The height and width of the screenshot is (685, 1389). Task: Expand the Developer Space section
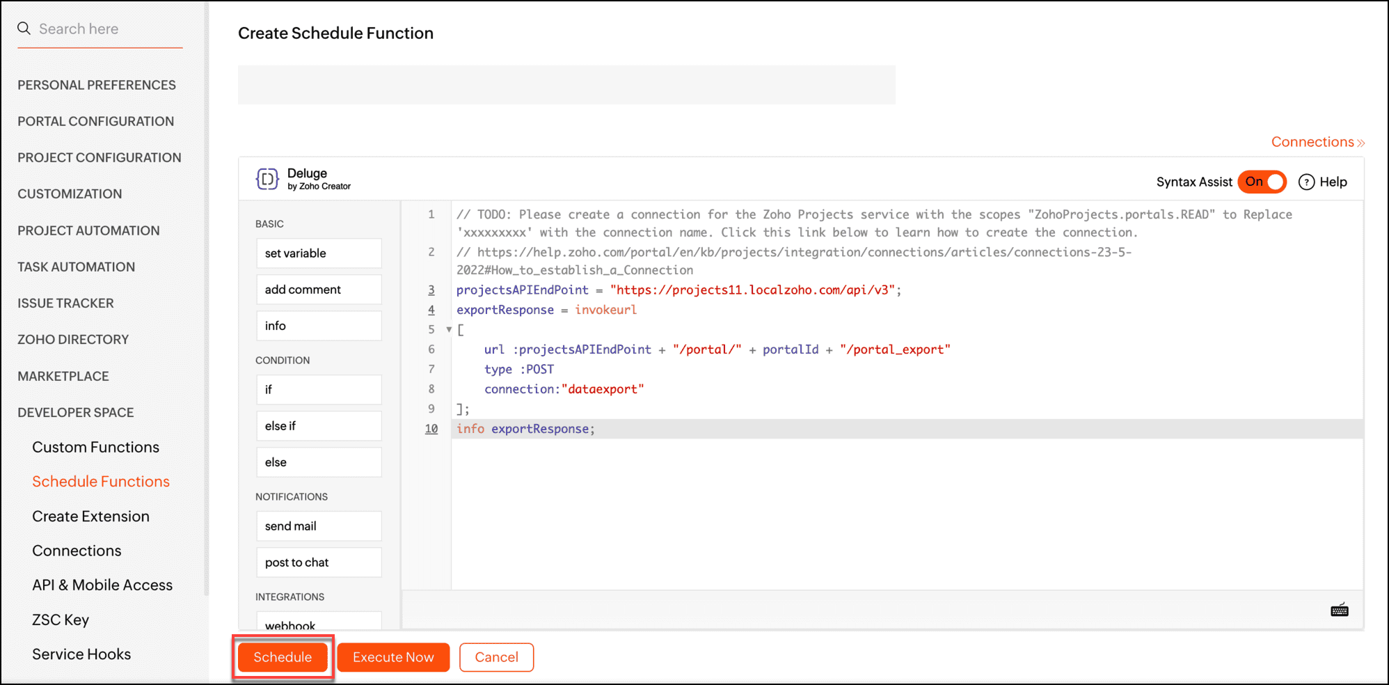pyautogui.click(x=76, y=412)
